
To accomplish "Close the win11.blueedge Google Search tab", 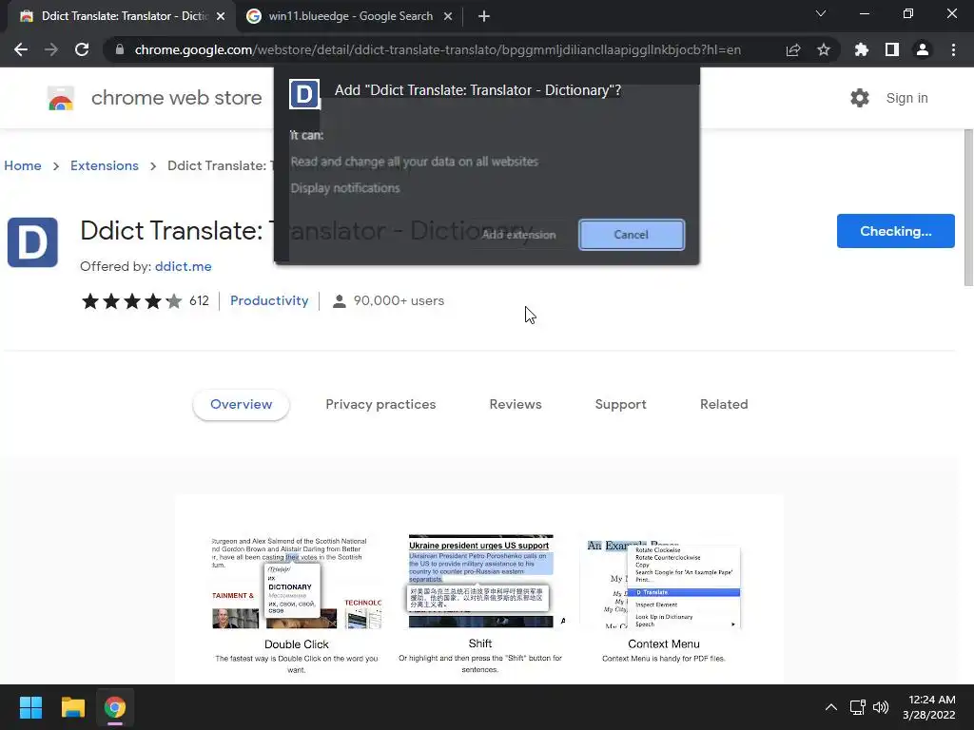I will [448, 16].
